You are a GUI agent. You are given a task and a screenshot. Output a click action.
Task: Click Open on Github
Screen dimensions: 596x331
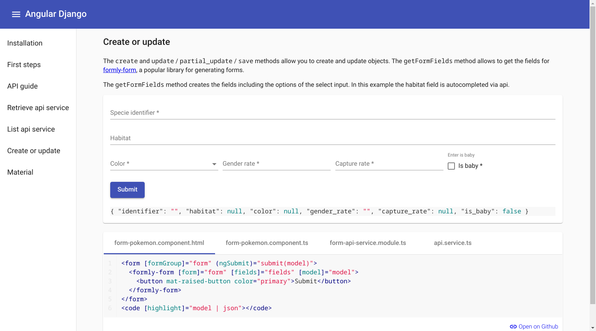point(538,326)
